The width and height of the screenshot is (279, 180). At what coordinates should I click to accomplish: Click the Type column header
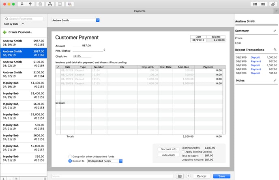(83, 67)
